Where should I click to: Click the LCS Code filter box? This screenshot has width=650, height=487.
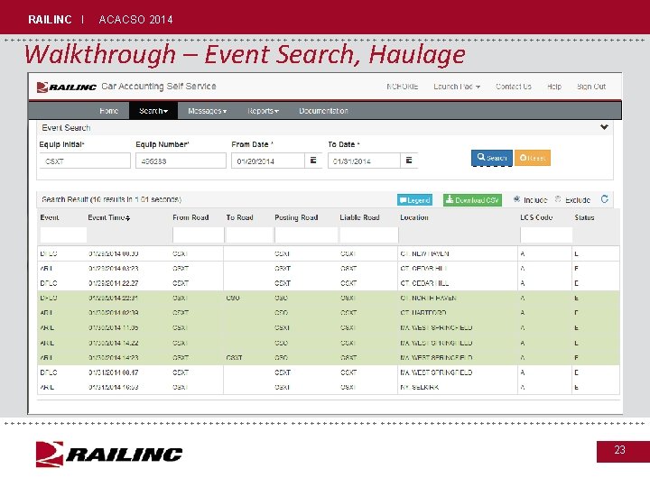(x=546, y=234)
